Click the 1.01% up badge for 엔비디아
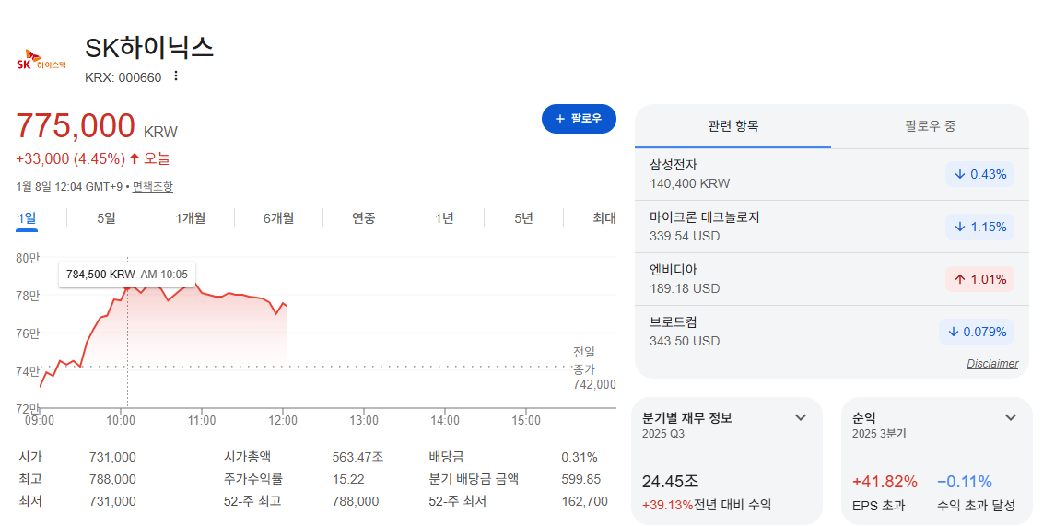 [x=979, y=279]
